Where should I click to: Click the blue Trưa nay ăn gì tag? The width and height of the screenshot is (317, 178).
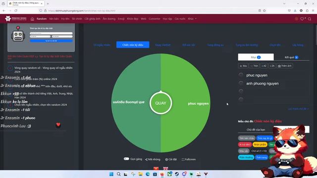pos(265,138)
